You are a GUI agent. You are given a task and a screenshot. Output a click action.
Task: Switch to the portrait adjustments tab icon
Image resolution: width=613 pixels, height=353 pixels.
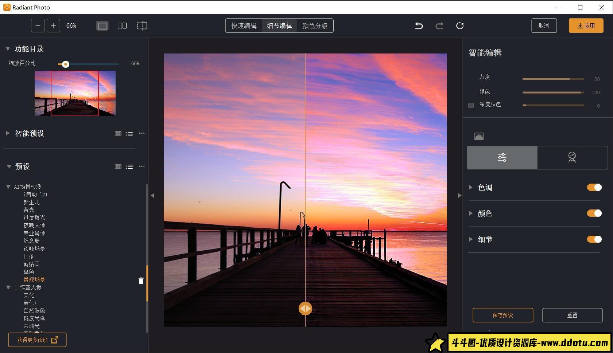point(572,157)
